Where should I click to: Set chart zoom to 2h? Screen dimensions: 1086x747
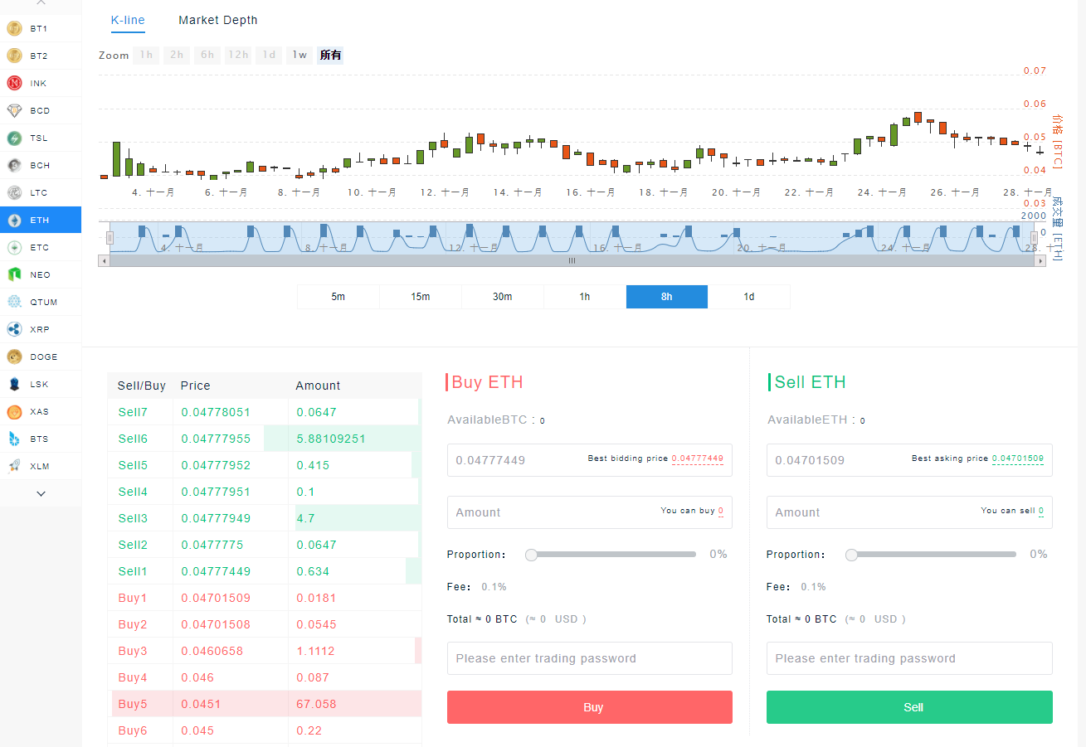point(177,56)
